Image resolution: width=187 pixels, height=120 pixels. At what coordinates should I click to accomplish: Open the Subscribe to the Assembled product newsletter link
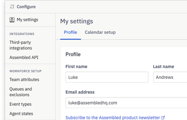[x=113, y=118]
